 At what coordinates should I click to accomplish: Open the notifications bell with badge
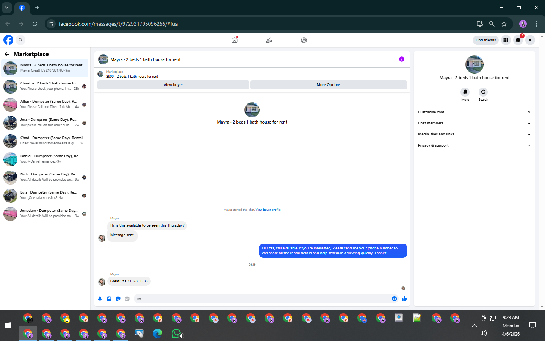click(x=518, y=40)
